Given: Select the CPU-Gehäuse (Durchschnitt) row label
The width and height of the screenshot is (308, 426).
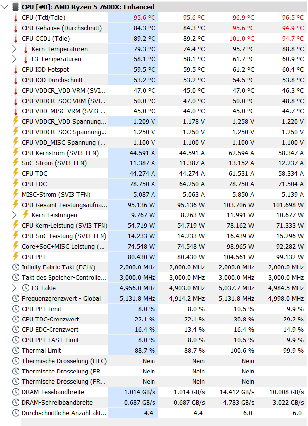Looking at the screenshot, I should point(62,28).
